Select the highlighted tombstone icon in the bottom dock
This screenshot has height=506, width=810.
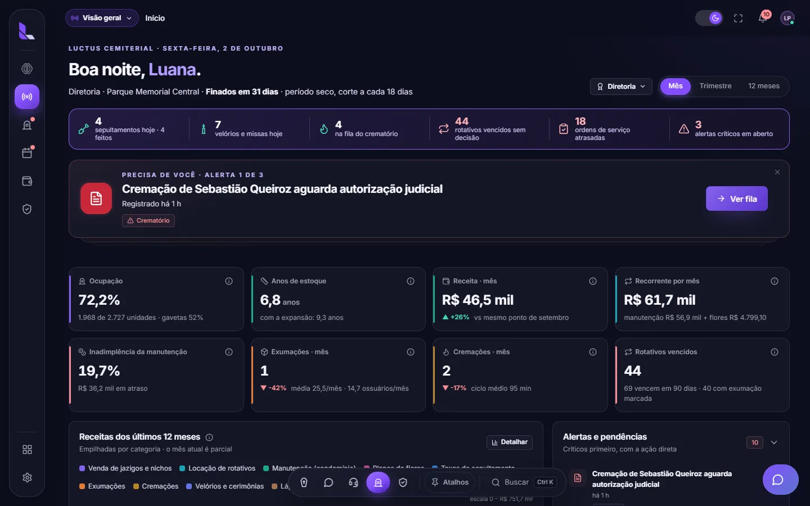(378, 482)
